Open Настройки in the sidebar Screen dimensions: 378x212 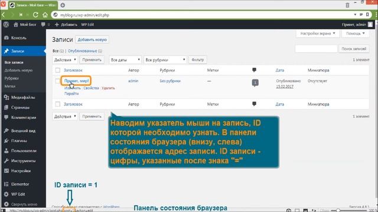coord(23,171)
